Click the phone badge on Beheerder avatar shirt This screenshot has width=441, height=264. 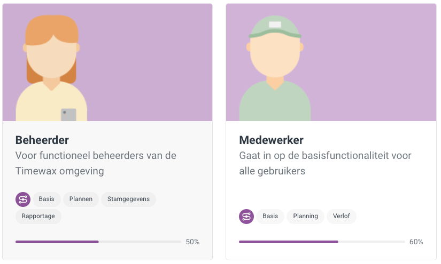[x=68, y=115]
